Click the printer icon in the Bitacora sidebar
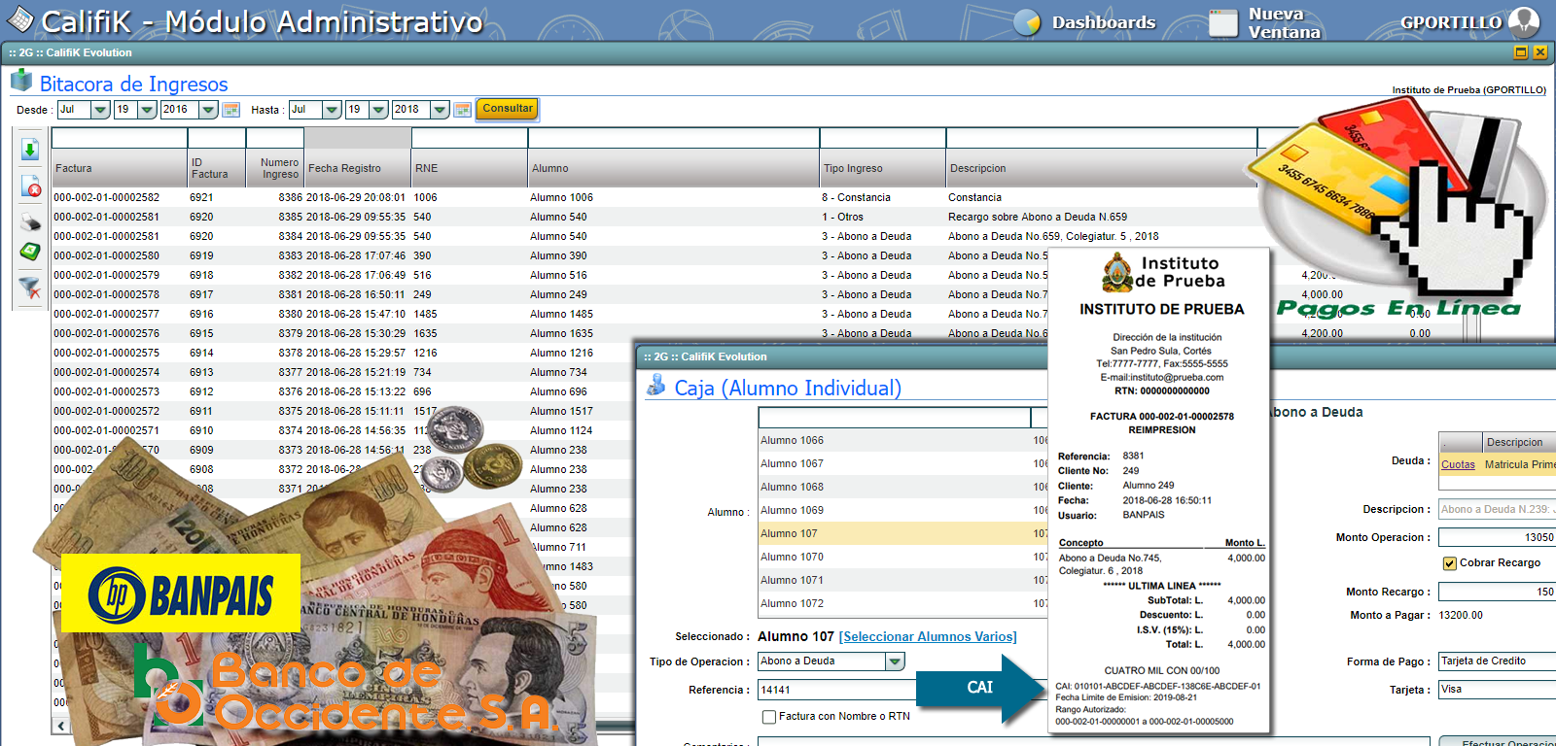Screen dimensions: 1556x746 pyautogui.click(x=30, y=221)
